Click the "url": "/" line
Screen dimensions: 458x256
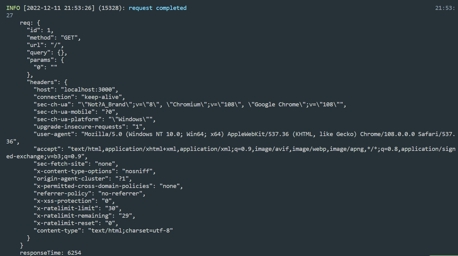(45, 45)
